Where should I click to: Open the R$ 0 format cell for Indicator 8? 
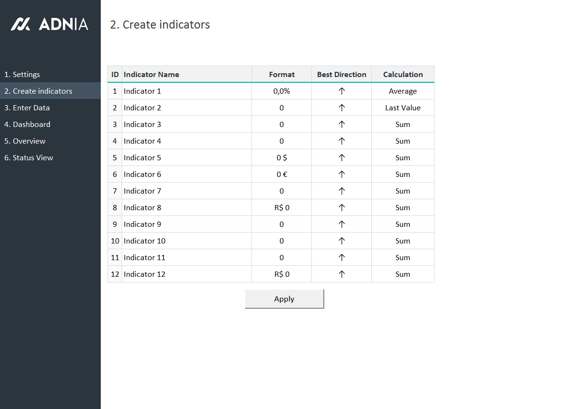coord(281,208)
